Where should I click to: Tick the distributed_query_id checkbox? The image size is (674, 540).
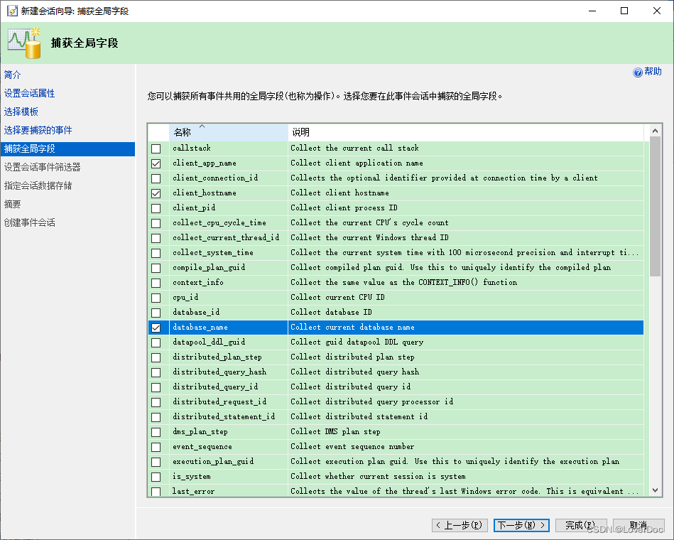click(x=156, y=387)
